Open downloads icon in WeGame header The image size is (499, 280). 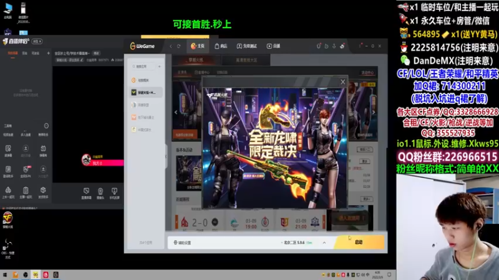point(334,46)
